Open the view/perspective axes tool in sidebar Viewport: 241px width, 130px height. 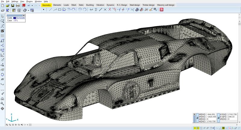click(x=2, y=26)
